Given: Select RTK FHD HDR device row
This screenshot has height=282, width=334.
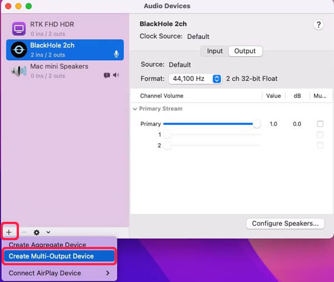Looking at the screenshot, I should (65, 28).
